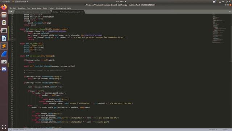This screenshot has width=232, height=131.
Task: Select the Sublime Text icon in the dock
Action: coord(4,46)
